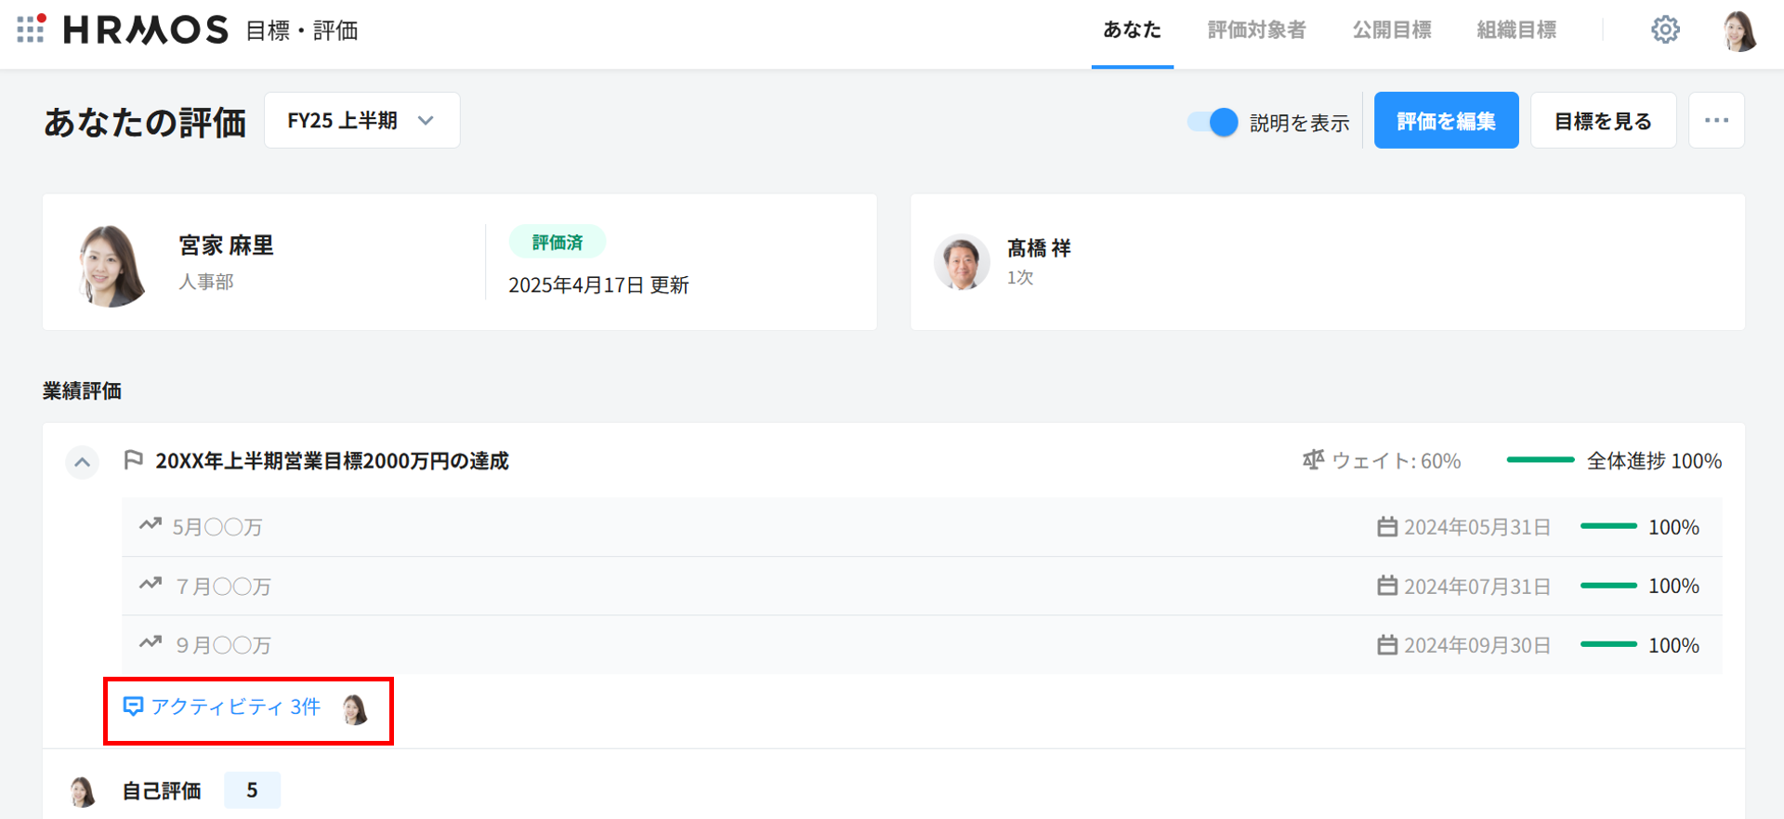Open the app launcher grid icon
1784x819 pixels.
(31, 29)
